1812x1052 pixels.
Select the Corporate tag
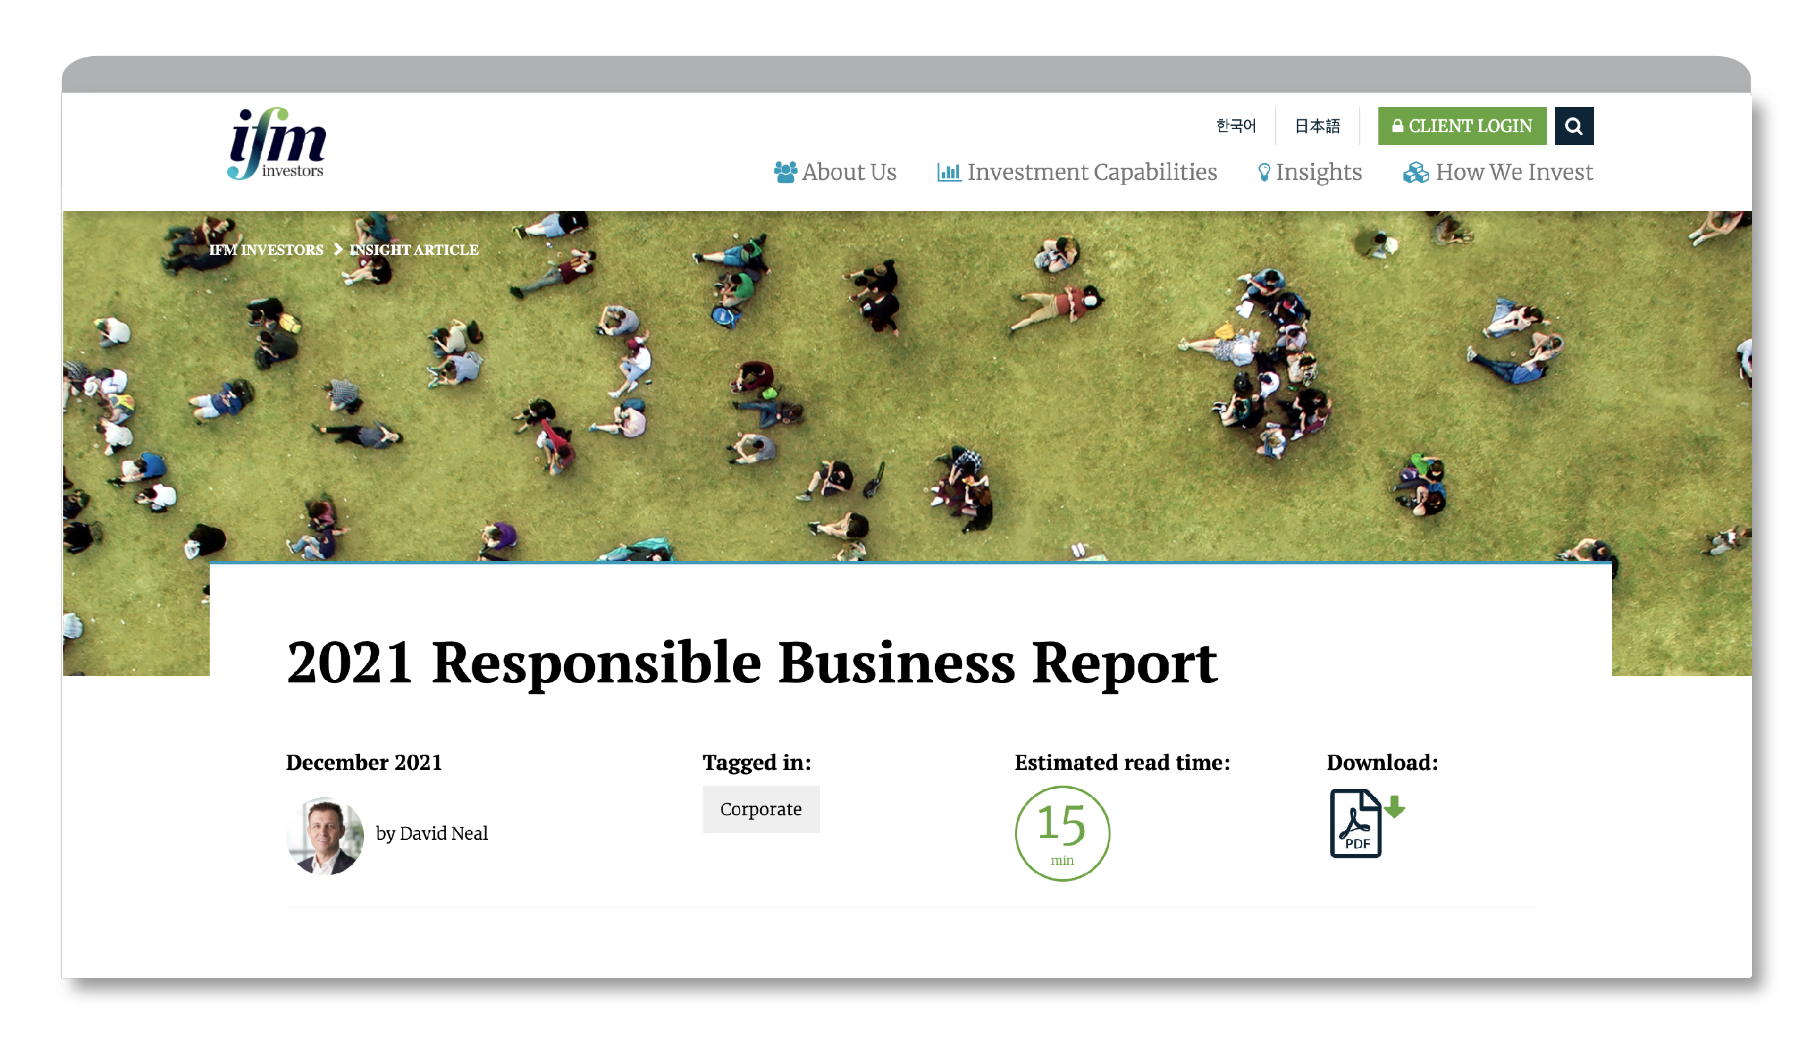click(x=761, y=809)
